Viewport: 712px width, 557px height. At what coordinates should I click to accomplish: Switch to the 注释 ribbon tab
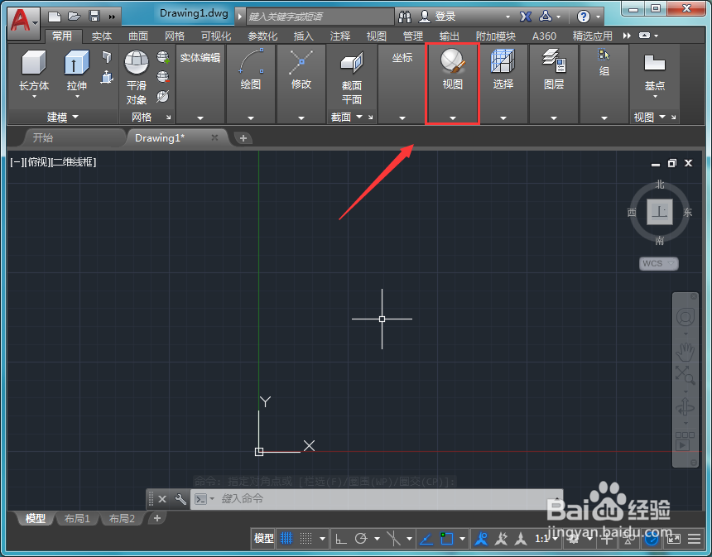tap(340, 36)
